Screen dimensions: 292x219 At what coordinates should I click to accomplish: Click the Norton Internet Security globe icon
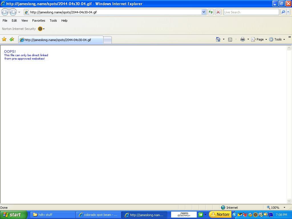[40, 29]
